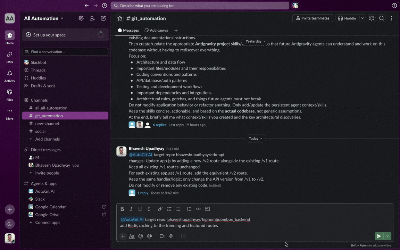
Task: Open the schedule send dropdown
Action: 387,236
